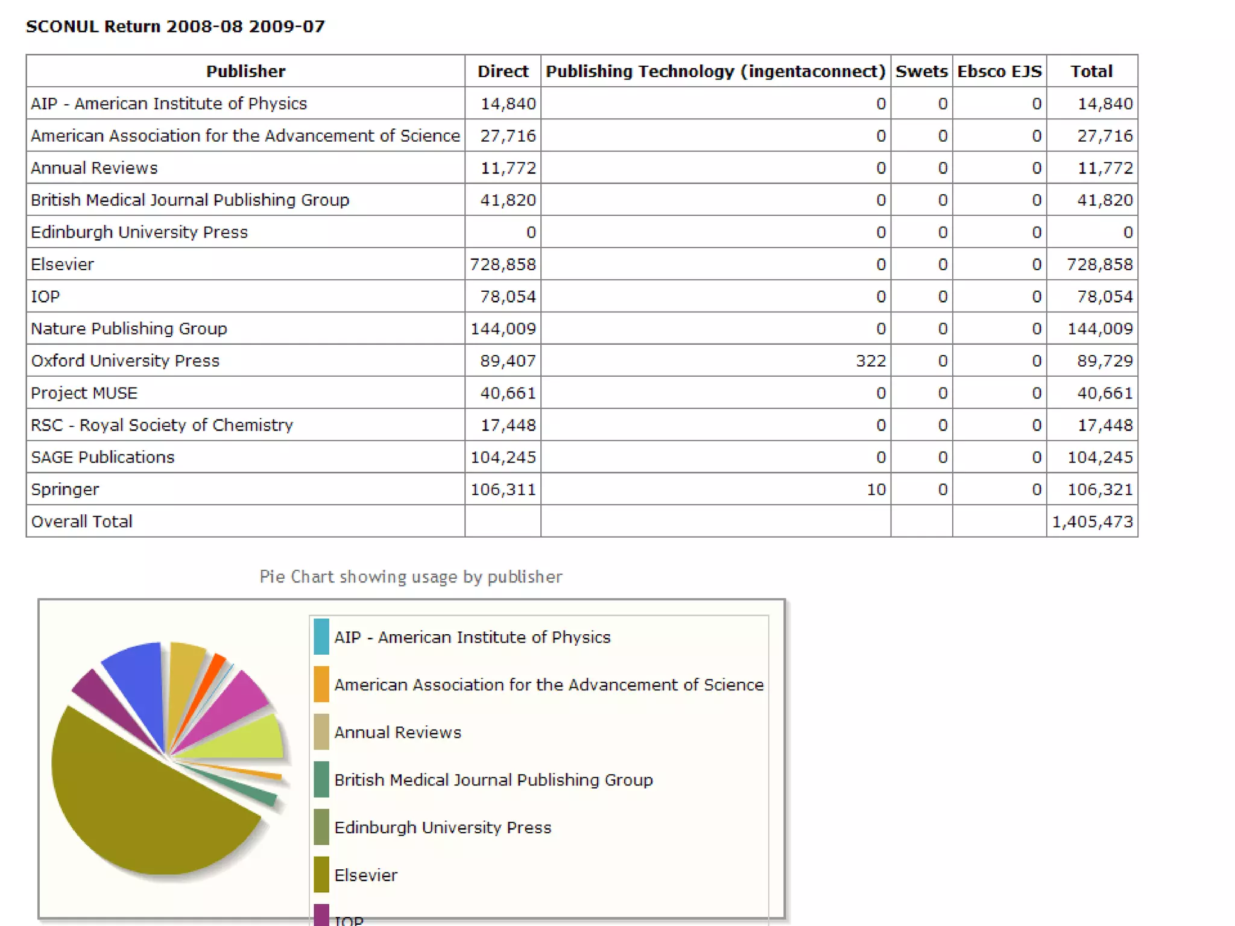Click the Total column header
1235x926 pixels.
pos(1091,71)
